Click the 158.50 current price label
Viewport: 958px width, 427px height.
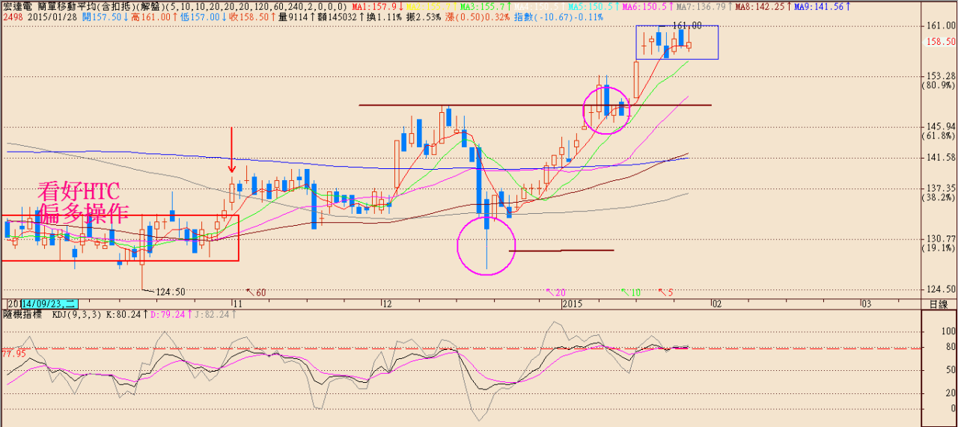pyautogui.click(x=941, y=43)
